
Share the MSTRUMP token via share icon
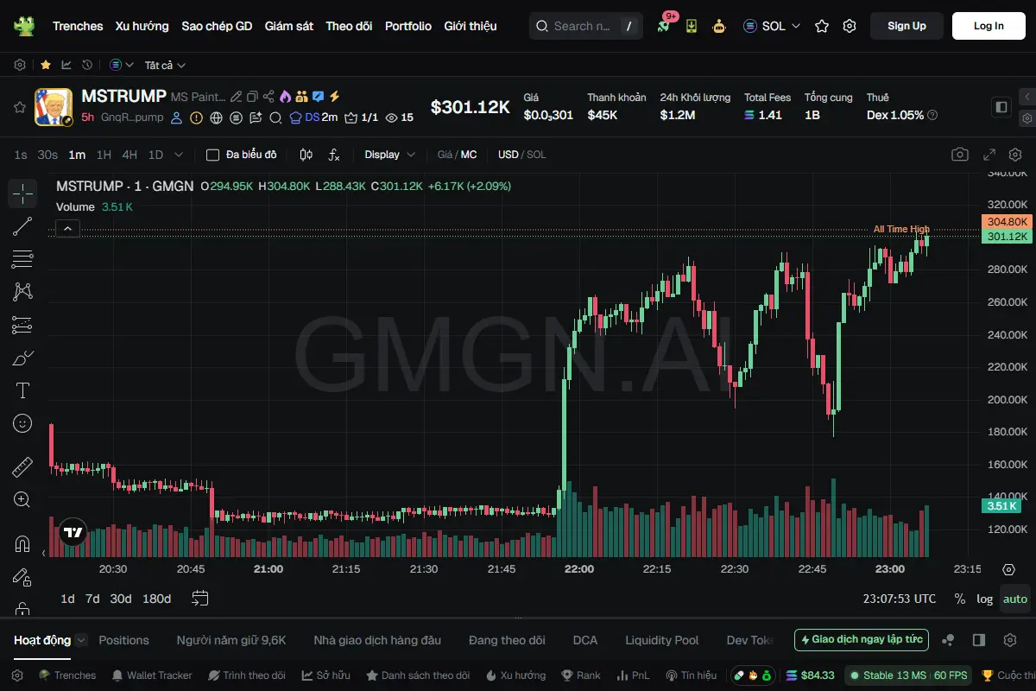(268, 97)
